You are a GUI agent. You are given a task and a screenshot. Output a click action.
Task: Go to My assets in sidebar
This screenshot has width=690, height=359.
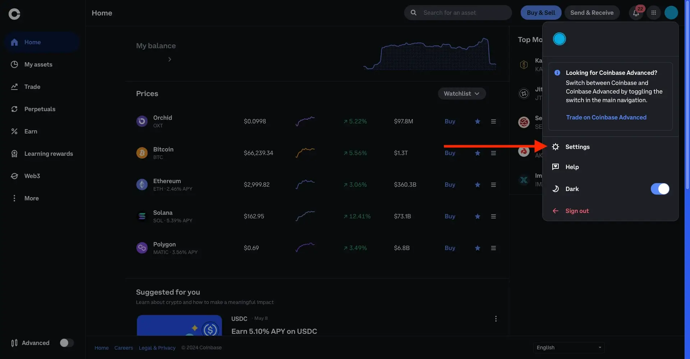pos(38,64)
